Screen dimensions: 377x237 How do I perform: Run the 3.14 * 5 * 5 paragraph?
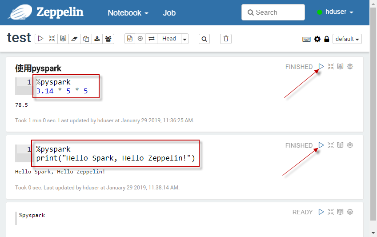tap(321, 67)
